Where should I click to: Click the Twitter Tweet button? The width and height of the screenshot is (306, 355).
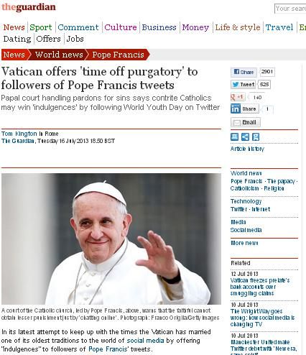(x=244, y=84)
